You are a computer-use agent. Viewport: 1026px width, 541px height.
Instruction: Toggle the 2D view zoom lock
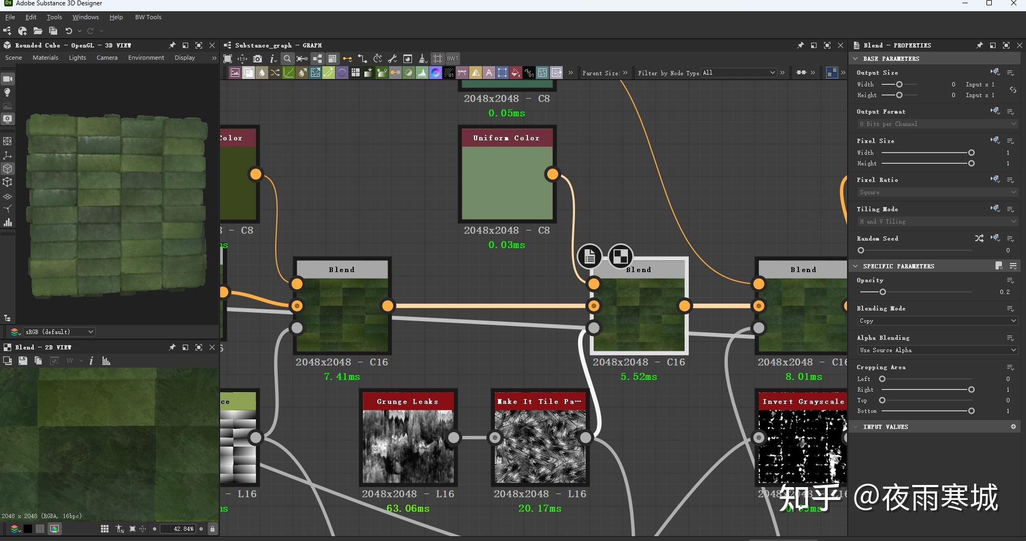(213, 529)
